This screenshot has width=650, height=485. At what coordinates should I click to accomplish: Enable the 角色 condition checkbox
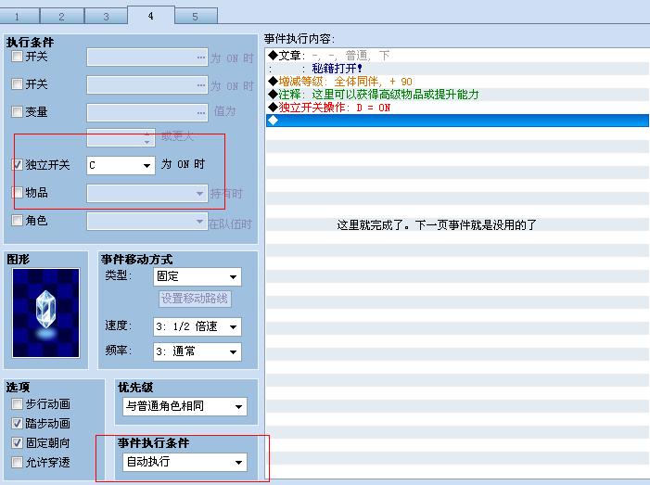click(x=17, y=220)
